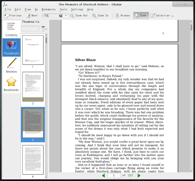Click the page number field showing 3

point(114,175)
